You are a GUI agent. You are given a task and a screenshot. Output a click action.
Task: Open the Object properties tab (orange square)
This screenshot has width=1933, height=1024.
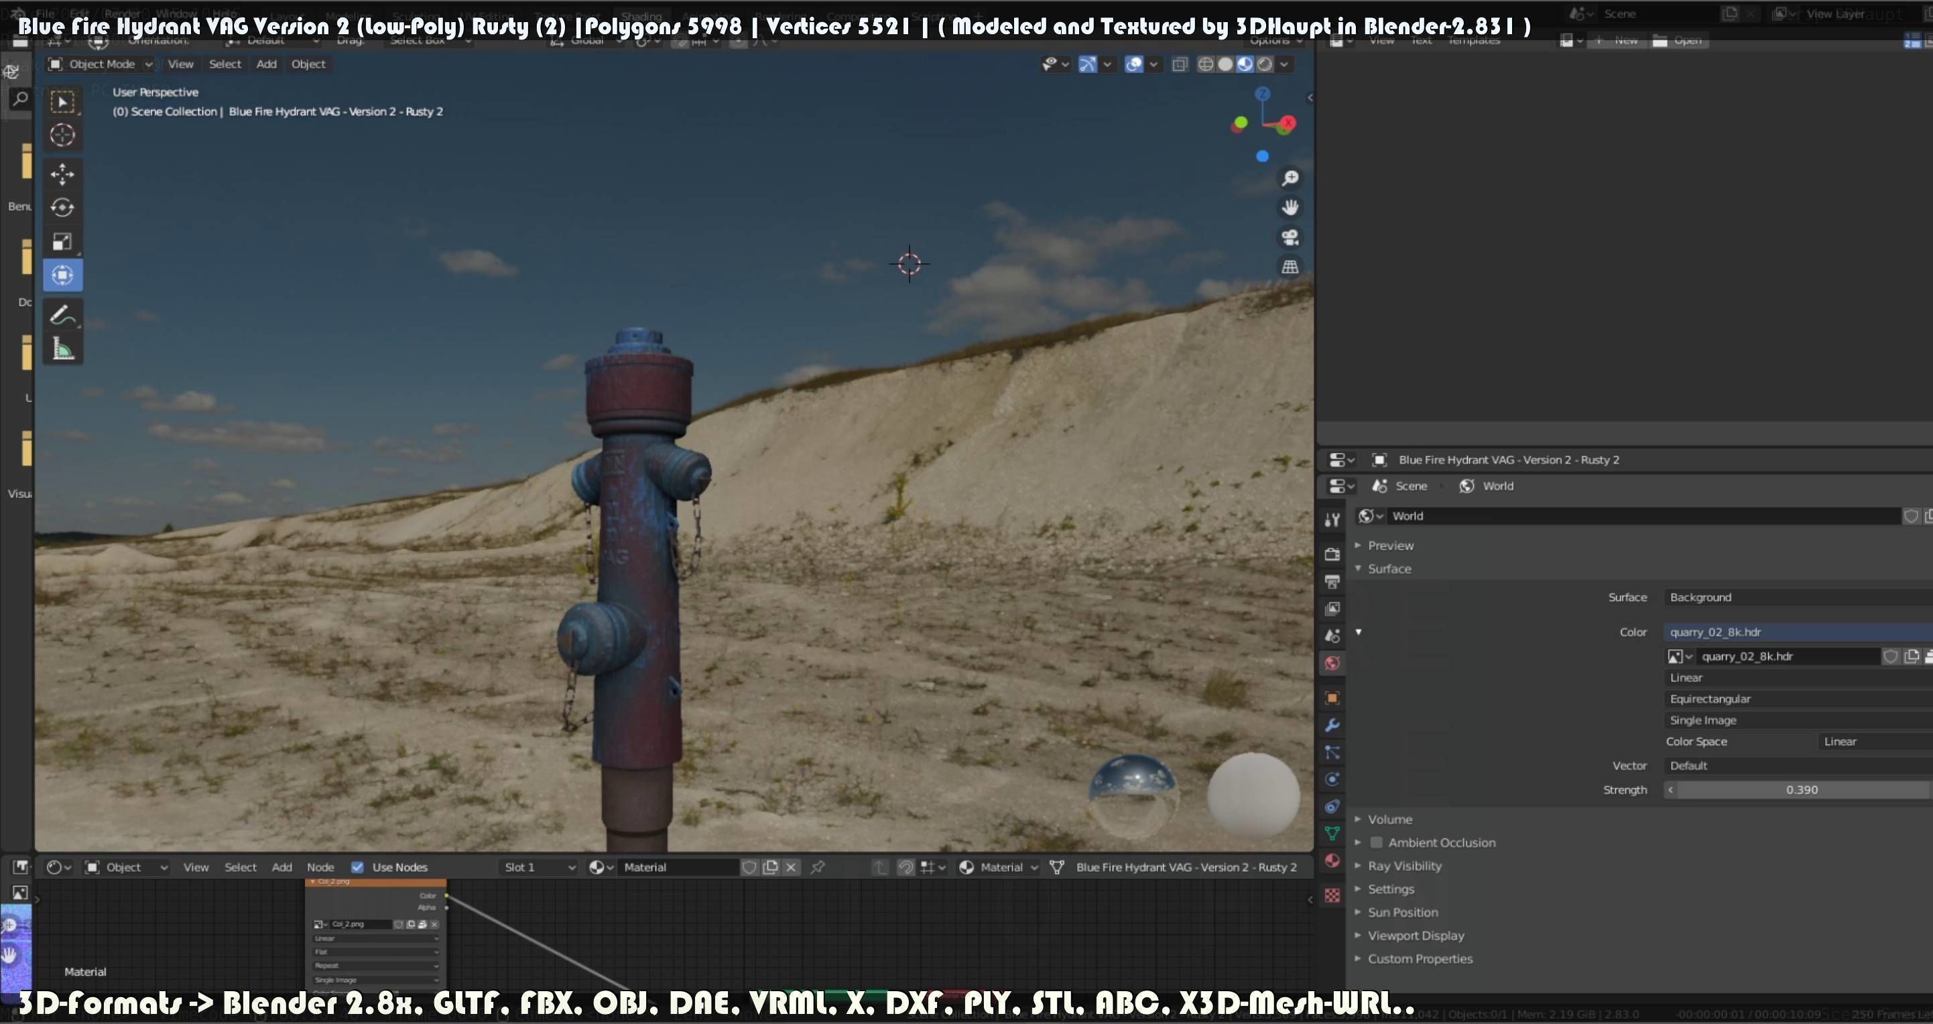[1332, 698]
